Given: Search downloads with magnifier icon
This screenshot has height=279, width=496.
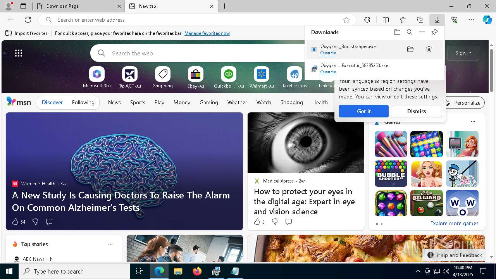Looking at the screenshot, I should coord(409,32).
